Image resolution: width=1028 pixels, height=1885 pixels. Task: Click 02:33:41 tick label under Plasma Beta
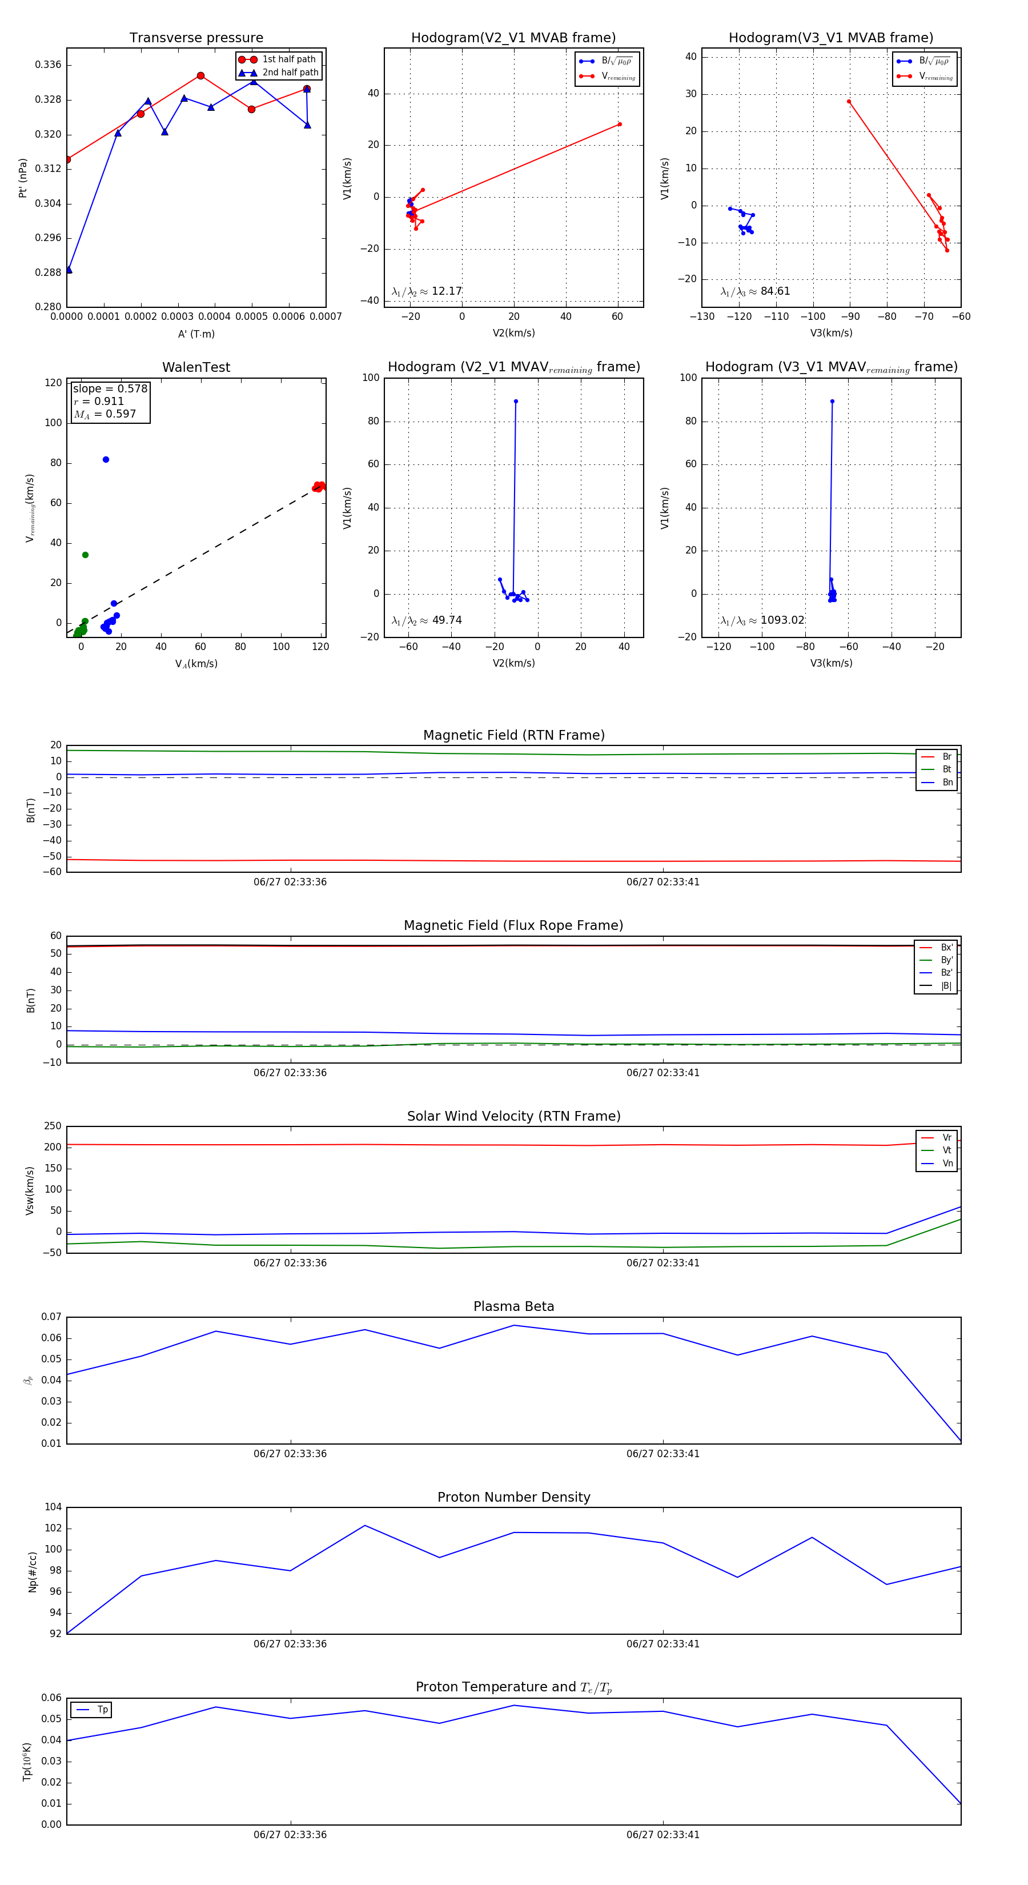click(x=662, y=1453)
